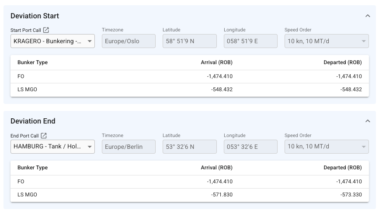Click Arrival (ROB) header in Deviation End table
This screenshot has width=379, height=213.
coord(216,168)
